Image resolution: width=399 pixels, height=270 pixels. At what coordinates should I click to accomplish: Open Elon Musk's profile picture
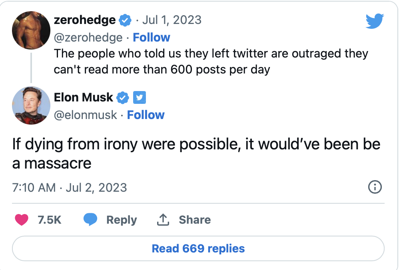(31, 105)
